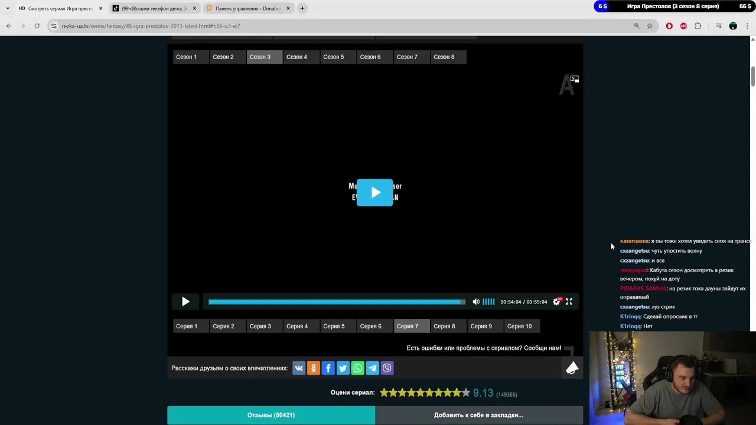Open the Отзывы (50421) reviews button

pyautogui.click(x=271, y=415)
